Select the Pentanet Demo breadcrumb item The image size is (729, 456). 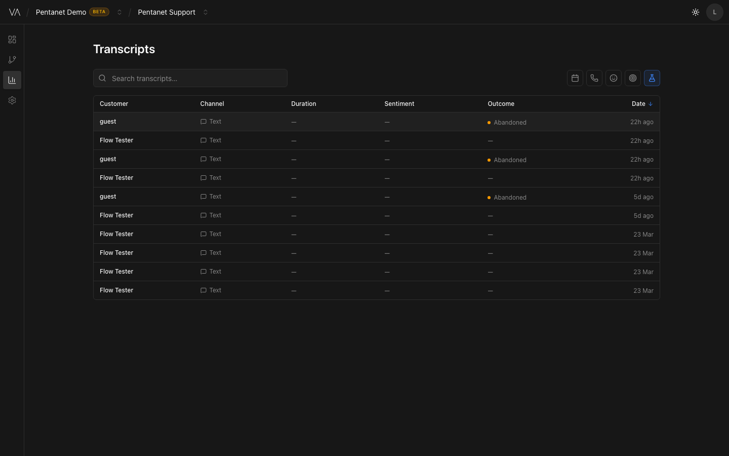click(60, 12)
